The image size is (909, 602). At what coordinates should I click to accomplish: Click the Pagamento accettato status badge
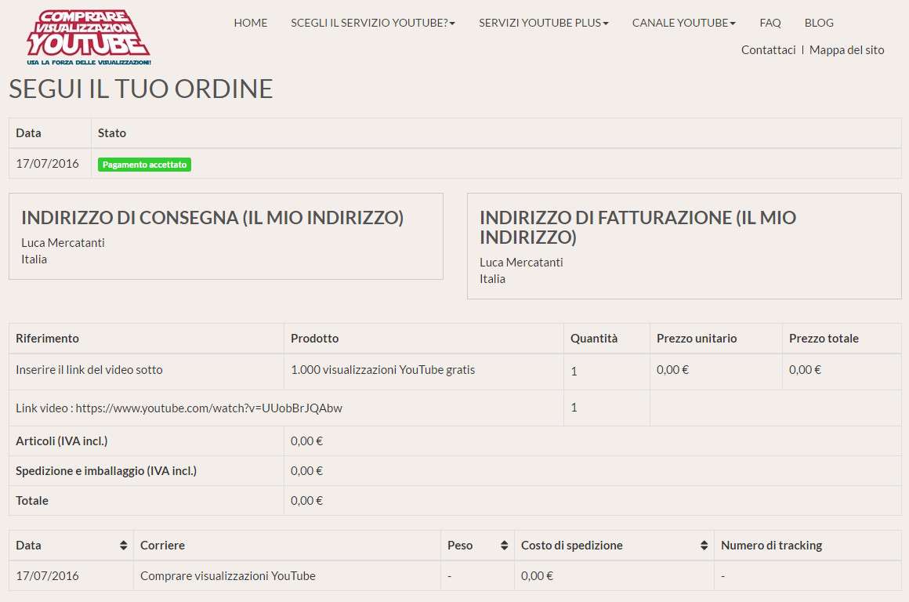coord(144,165)
